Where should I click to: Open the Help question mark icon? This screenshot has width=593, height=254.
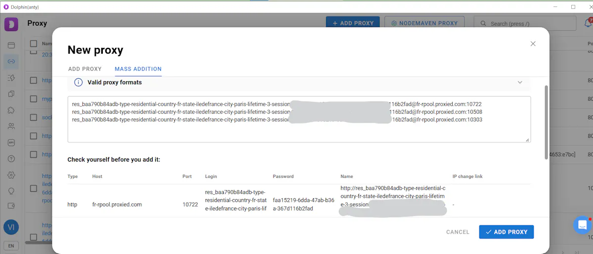(11, 159)
